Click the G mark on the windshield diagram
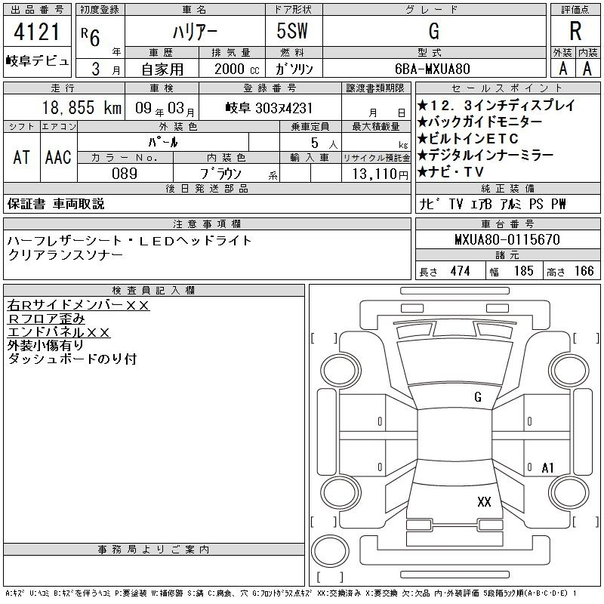 tap(477, 396)
